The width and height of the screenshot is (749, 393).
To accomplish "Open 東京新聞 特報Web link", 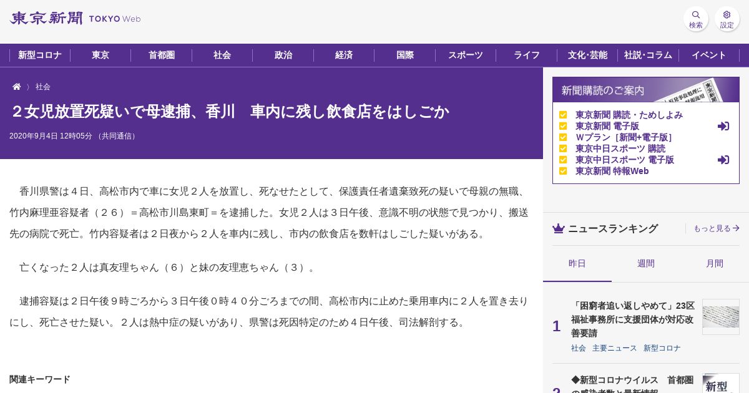I will click(x=612, y=171).
